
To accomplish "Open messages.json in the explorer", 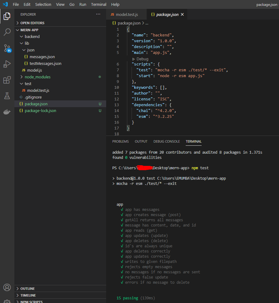I will tap(42, 57).
